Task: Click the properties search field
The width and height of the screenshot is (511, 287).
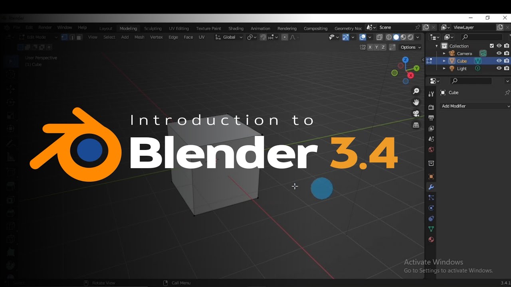Action: pos(471,81)
